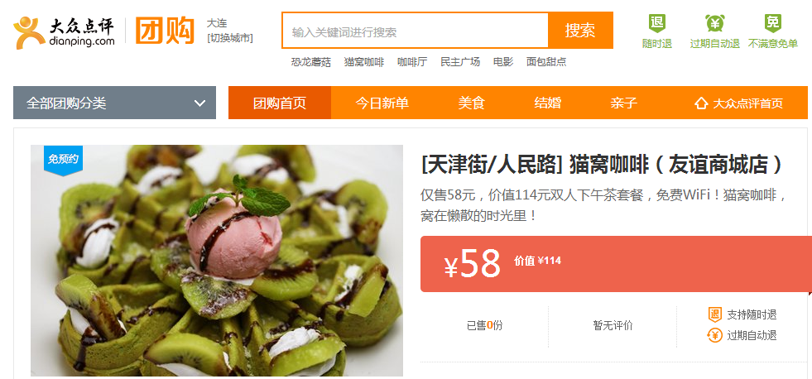Click the 暂无评价 reviews section

coord(613,326)
